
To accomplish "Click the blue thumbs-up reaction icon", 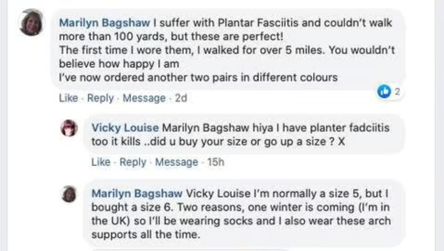I will click(383, 92).
